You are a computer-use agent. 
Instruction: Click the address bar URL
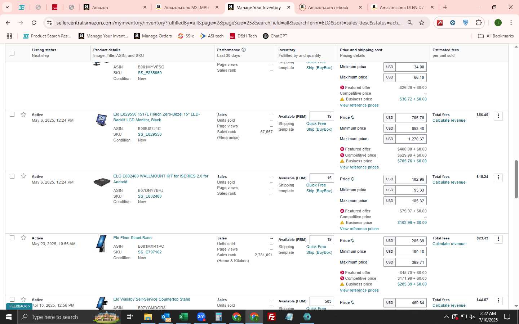(x=229, y=23)
